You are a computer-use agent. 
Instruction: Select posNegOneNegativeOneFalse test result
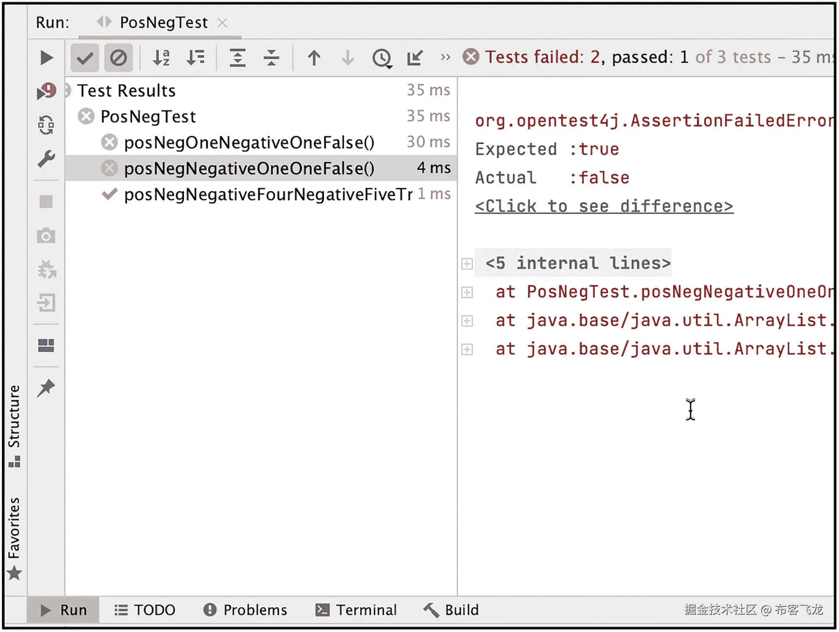248,142
